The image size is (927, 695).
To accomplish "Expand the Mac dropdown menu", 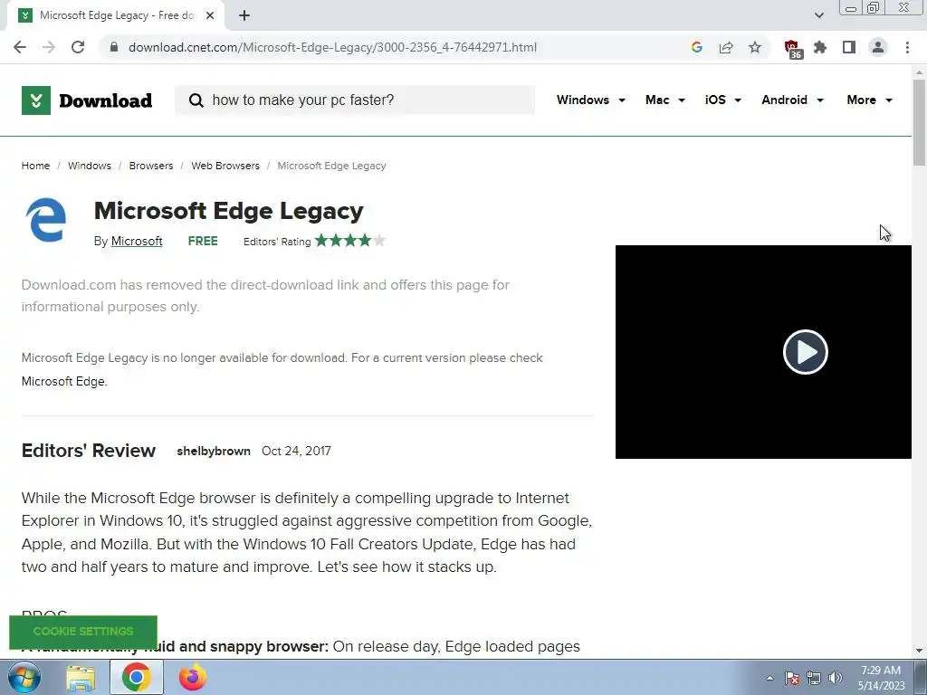I will pos(665,100).
